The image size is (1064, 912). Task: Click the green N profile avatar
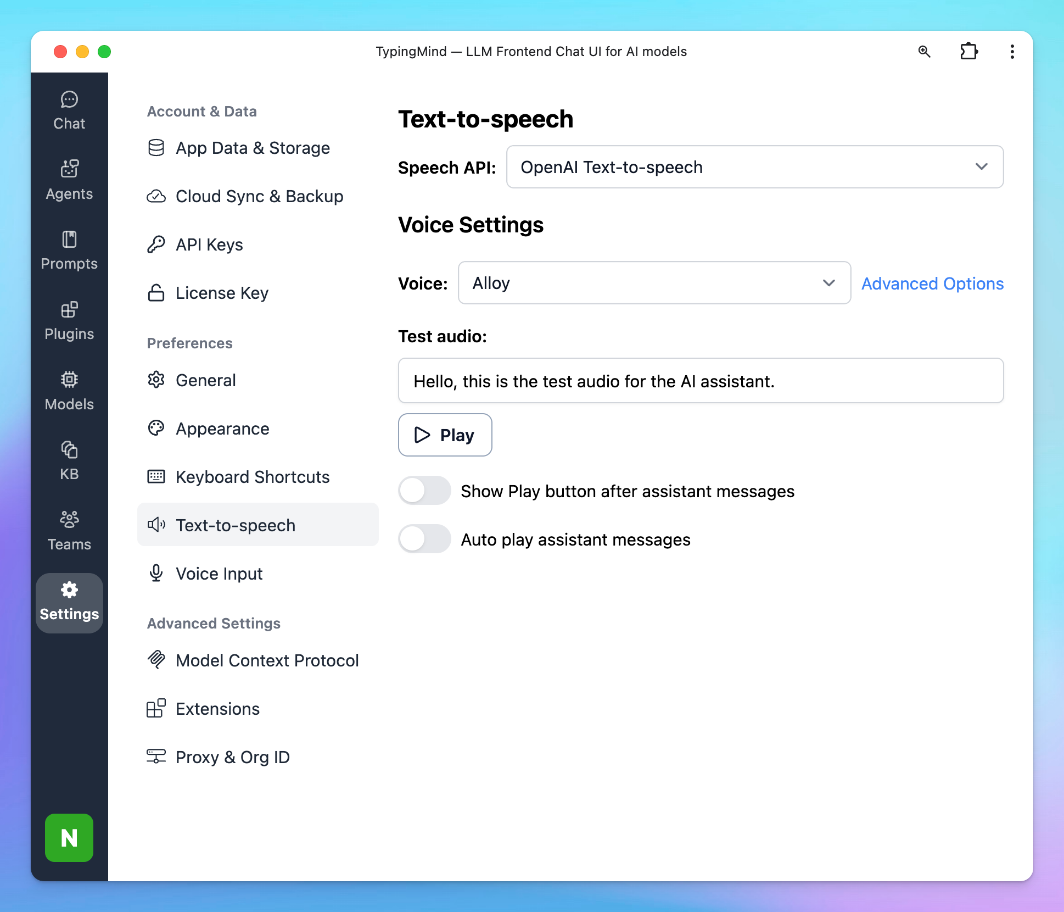(69, 838)
